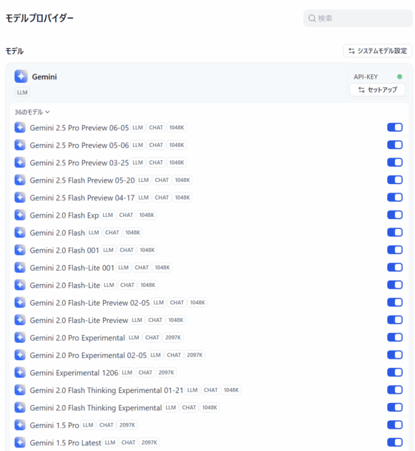Viewport: 415px width, 451px height.
Task: Focus the 検索 search field
Action: click(x=358, y=19)
